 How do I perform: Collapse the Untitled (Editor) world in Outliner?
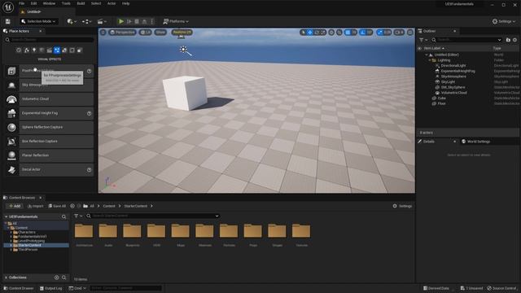pos(427,55)
